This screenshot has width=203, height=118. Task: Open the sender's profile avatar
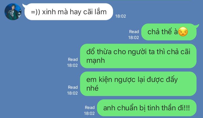[13, 12]
